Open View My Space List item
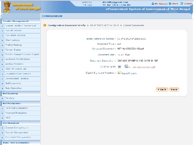Image resolution: width=194 pixels, height=145 pixels. click(16, 69)
